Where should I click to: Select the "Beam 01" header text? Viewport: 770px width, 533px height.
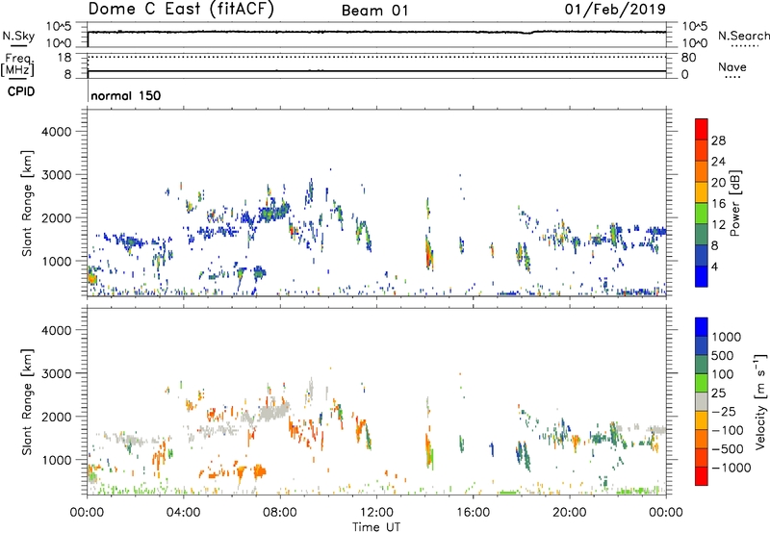pos(374,11)
